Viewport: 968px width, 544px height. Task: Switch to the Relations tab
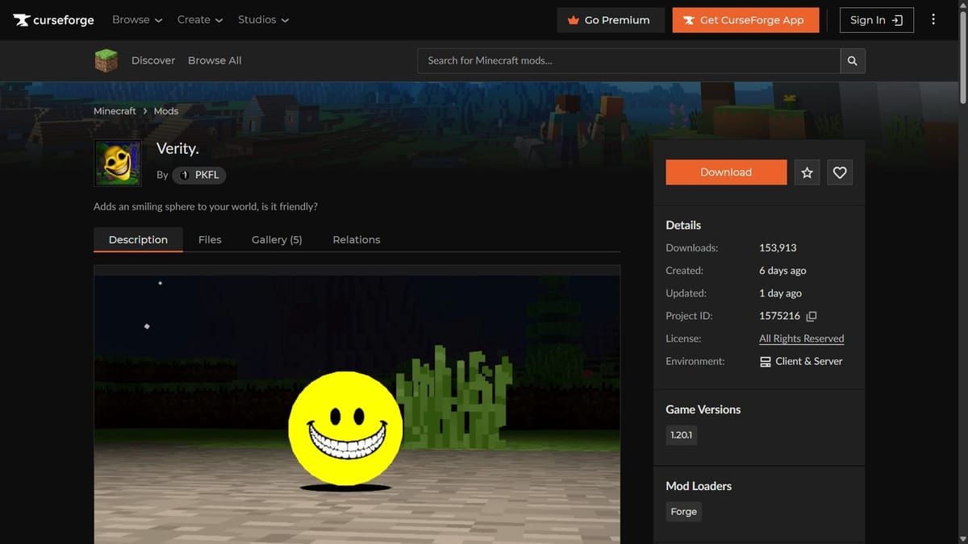357,239
